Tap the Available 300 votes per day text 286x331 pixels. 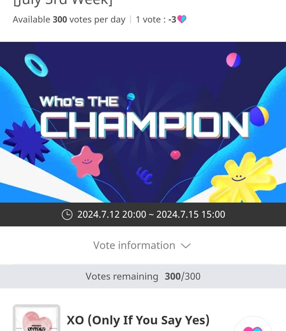point(69,19)
